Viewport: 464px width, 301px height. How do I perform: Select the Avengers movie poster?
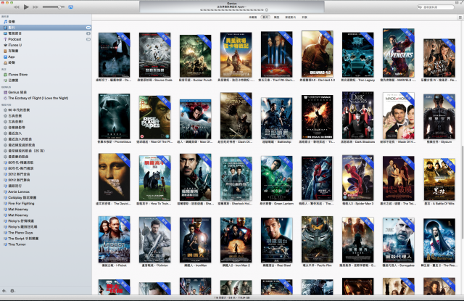(398, 53)
